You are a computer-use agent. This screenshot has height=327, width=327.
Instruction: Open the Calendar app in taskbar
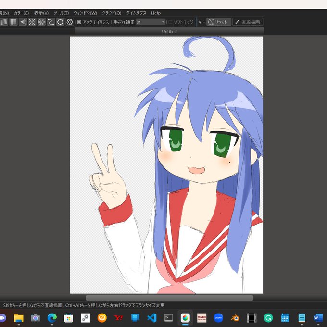[x=285, y=318]
